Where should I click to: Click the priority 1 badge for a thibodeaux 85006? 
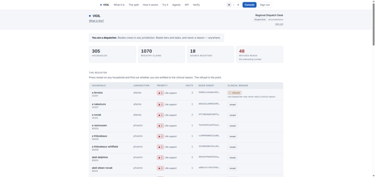(x=160, y=137)
